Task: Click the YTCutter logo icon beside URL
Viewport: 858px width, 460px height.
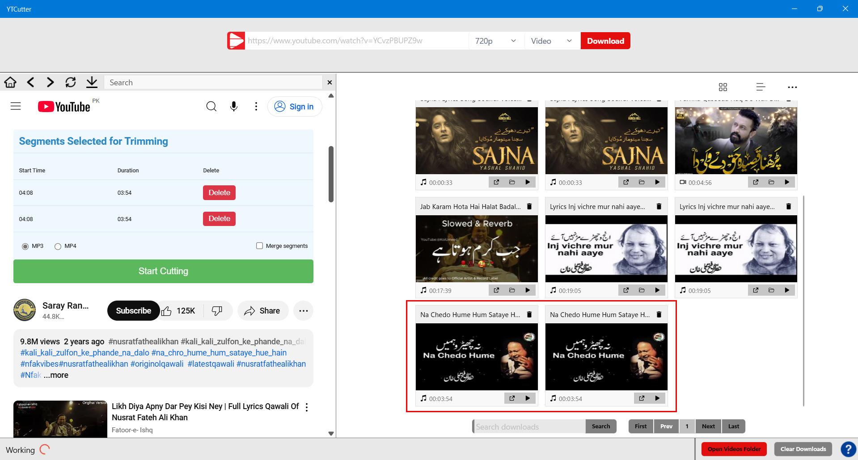Action: coord(236,41)
